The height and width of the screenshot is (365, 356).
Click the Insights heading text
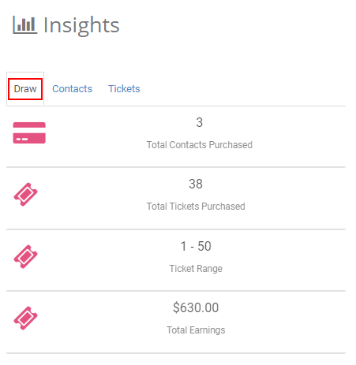pyautogui.click(x=81, y=25)
